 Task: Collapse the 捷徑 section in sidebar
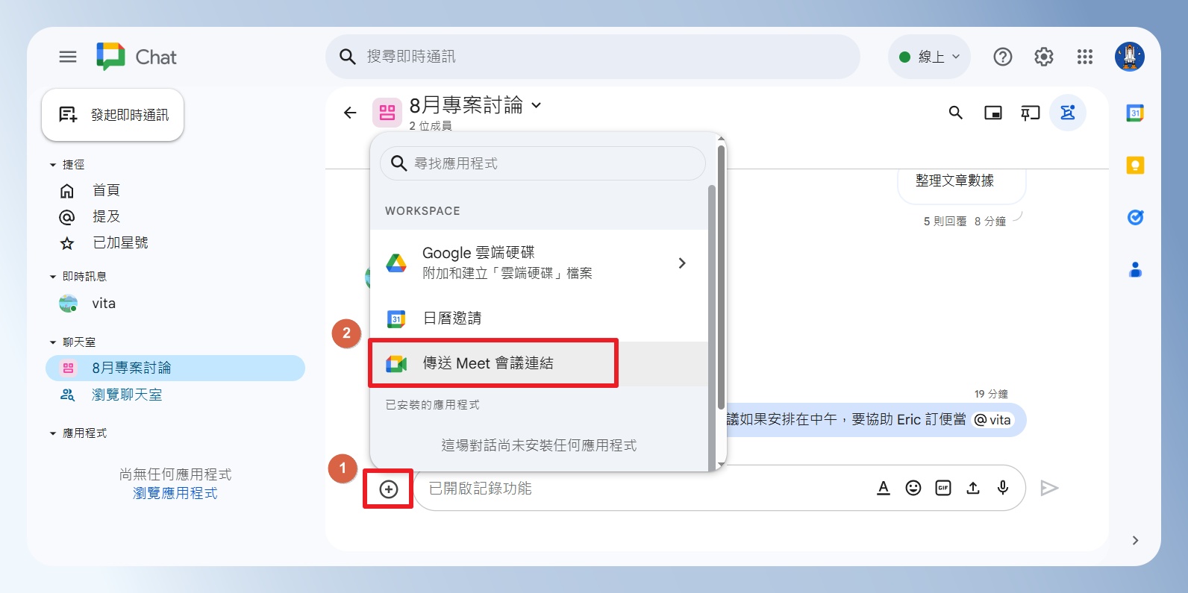(x=53, y=165)
